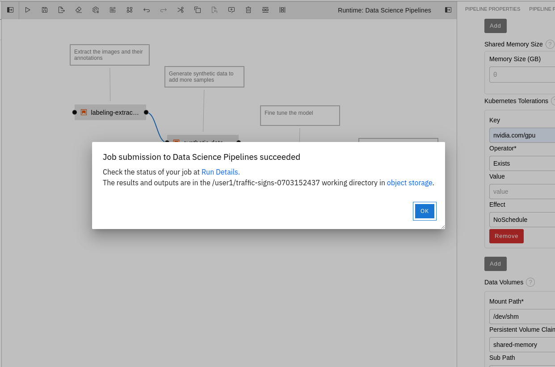Click the Memory Size (GB) input field
This screenshot has width=555, height=367.
tap(522, 75)
